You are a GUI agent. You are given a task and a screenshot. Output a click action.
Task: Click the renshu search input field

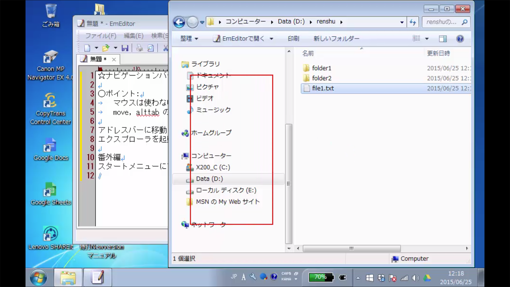(x=441, y=22)
